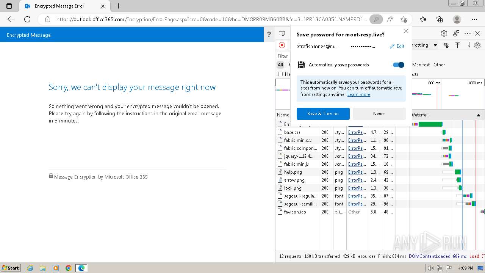Image resolution: width=485 pixels, height=273 pixels.
Task: Open Edge Settings and more menu
Action: (474, 19)
